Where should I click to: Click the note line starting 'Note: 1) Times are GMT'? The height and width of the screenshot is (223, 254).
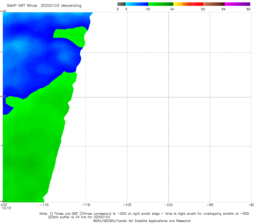[x=144, y=214]
